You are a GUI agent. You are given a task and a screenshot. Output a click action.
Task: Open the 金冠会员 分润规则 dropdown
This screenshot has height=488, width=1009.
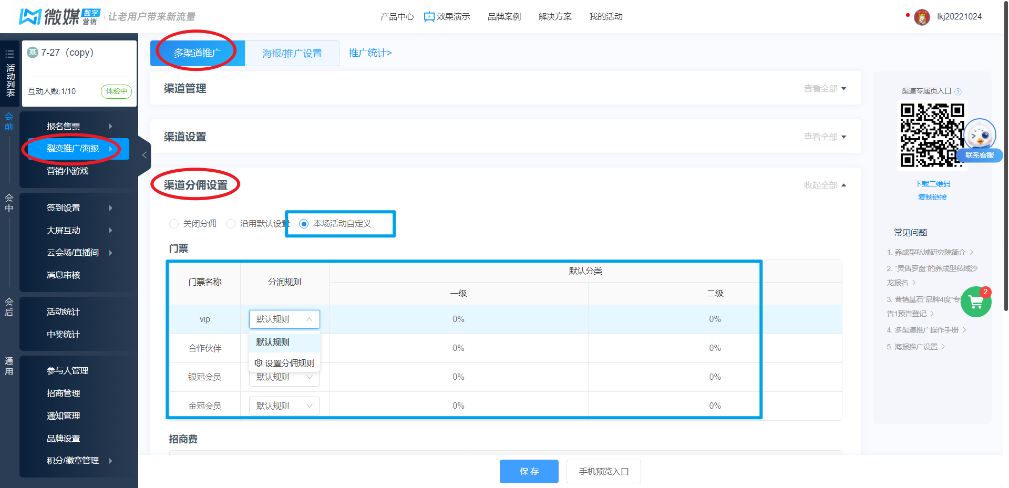[284, 406]
